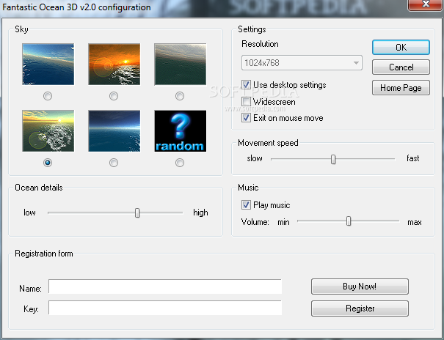This screenshot has width=444, height=340.
Task: Select radio button under golden sunrise sky
Action: [48, 163]
